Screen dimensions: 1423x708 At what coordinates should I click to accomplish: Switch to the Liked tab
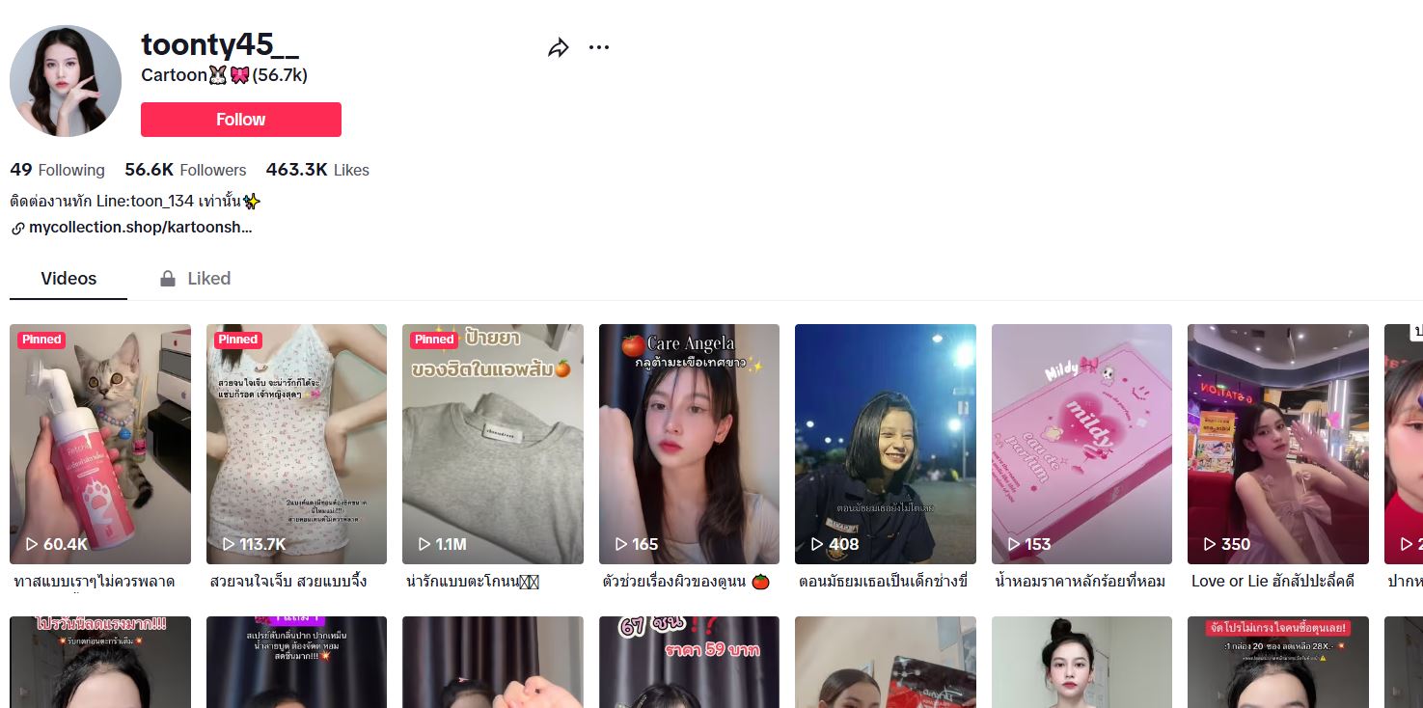(195, 279)
